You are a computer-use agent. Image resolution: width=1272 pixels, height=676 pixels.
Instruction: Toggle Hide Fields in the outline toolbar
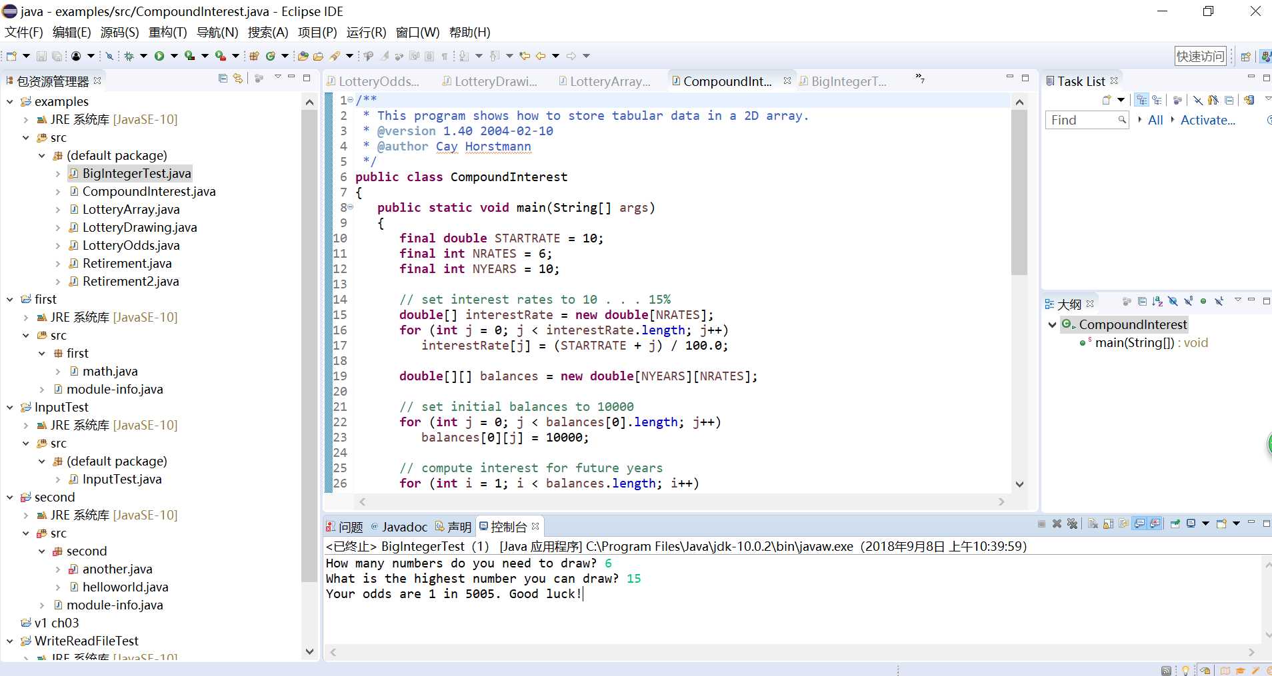(1173, 302)
